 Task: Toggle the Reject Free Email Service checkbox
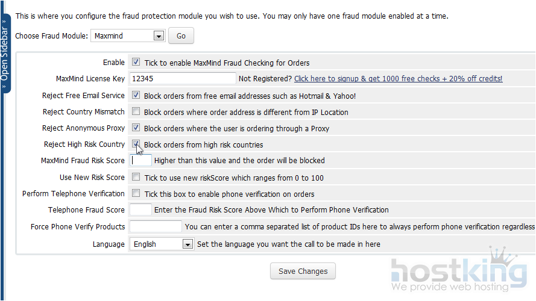(136, 95)
